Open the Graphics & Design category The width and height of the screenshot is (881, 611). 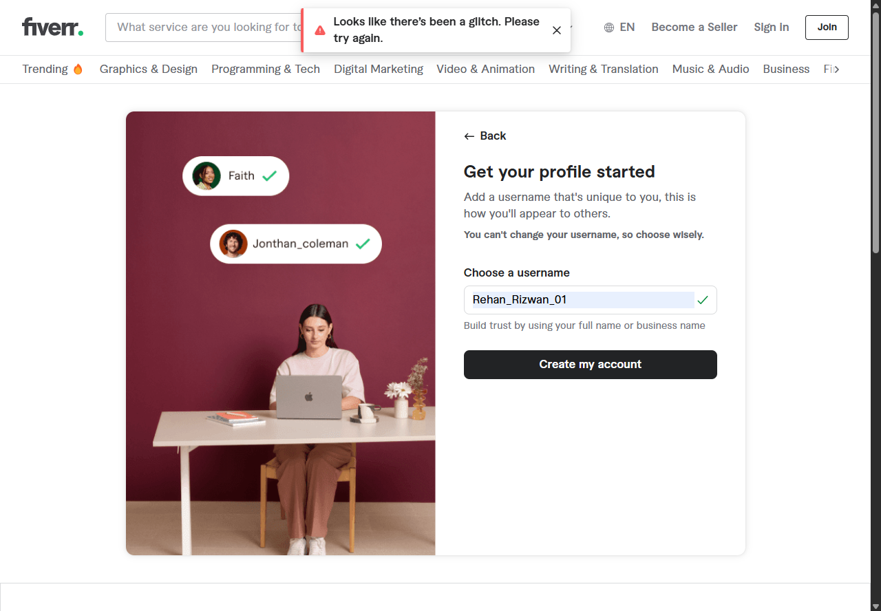pos(149,69)
